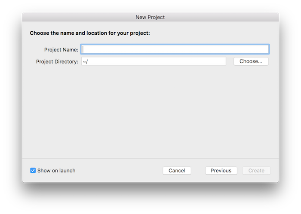Finish the wizard with Create
The width and height of the screenshot is (301, 214).
coord(256,171)
